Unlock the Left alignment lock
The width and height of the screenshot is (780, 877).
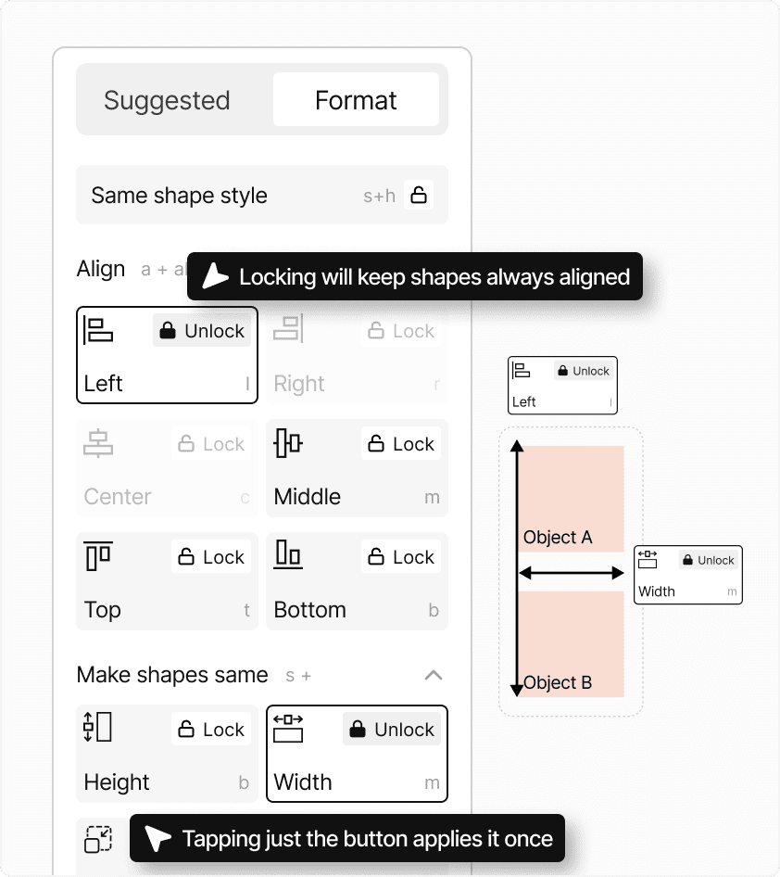point(202,330)
